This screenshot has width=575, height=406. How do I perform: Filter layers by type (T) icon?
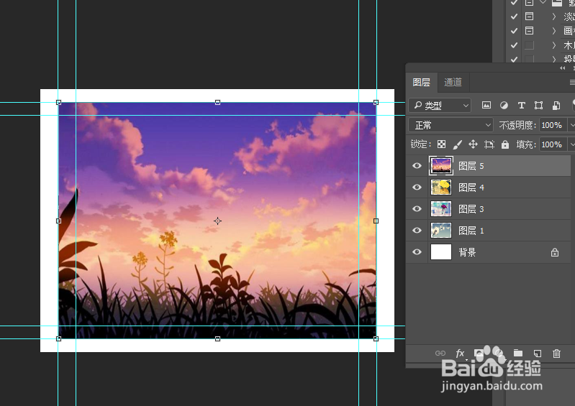pyautogui.click(x=521, y=106)
